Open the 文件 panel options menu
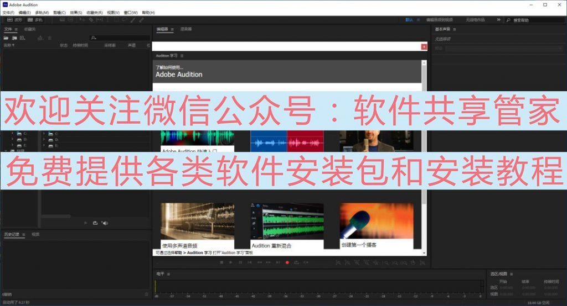567x306 pixels. pyautogui.click(x=16, y=29)
